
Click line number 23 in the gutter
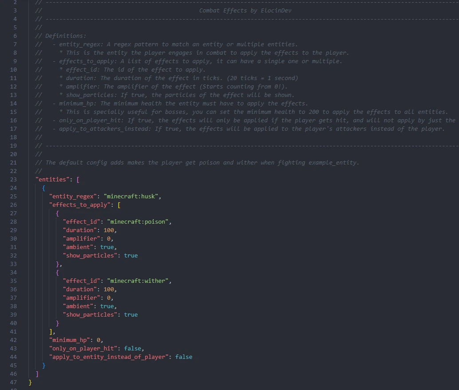(13, 180)
